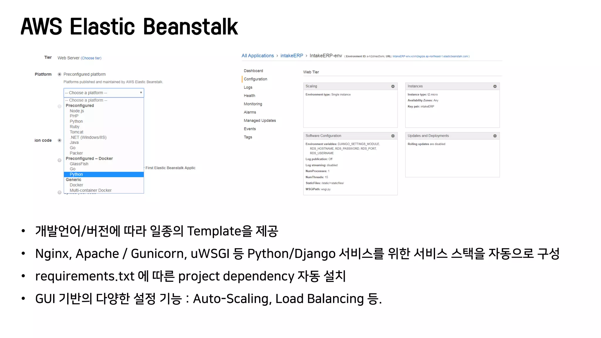
Task: Open the Monitoring section
Action: coord(253,104)
